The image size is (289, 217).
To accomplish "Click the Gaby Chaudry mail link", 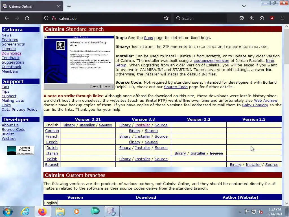I will pyautogui.click(x=255, y=105).
